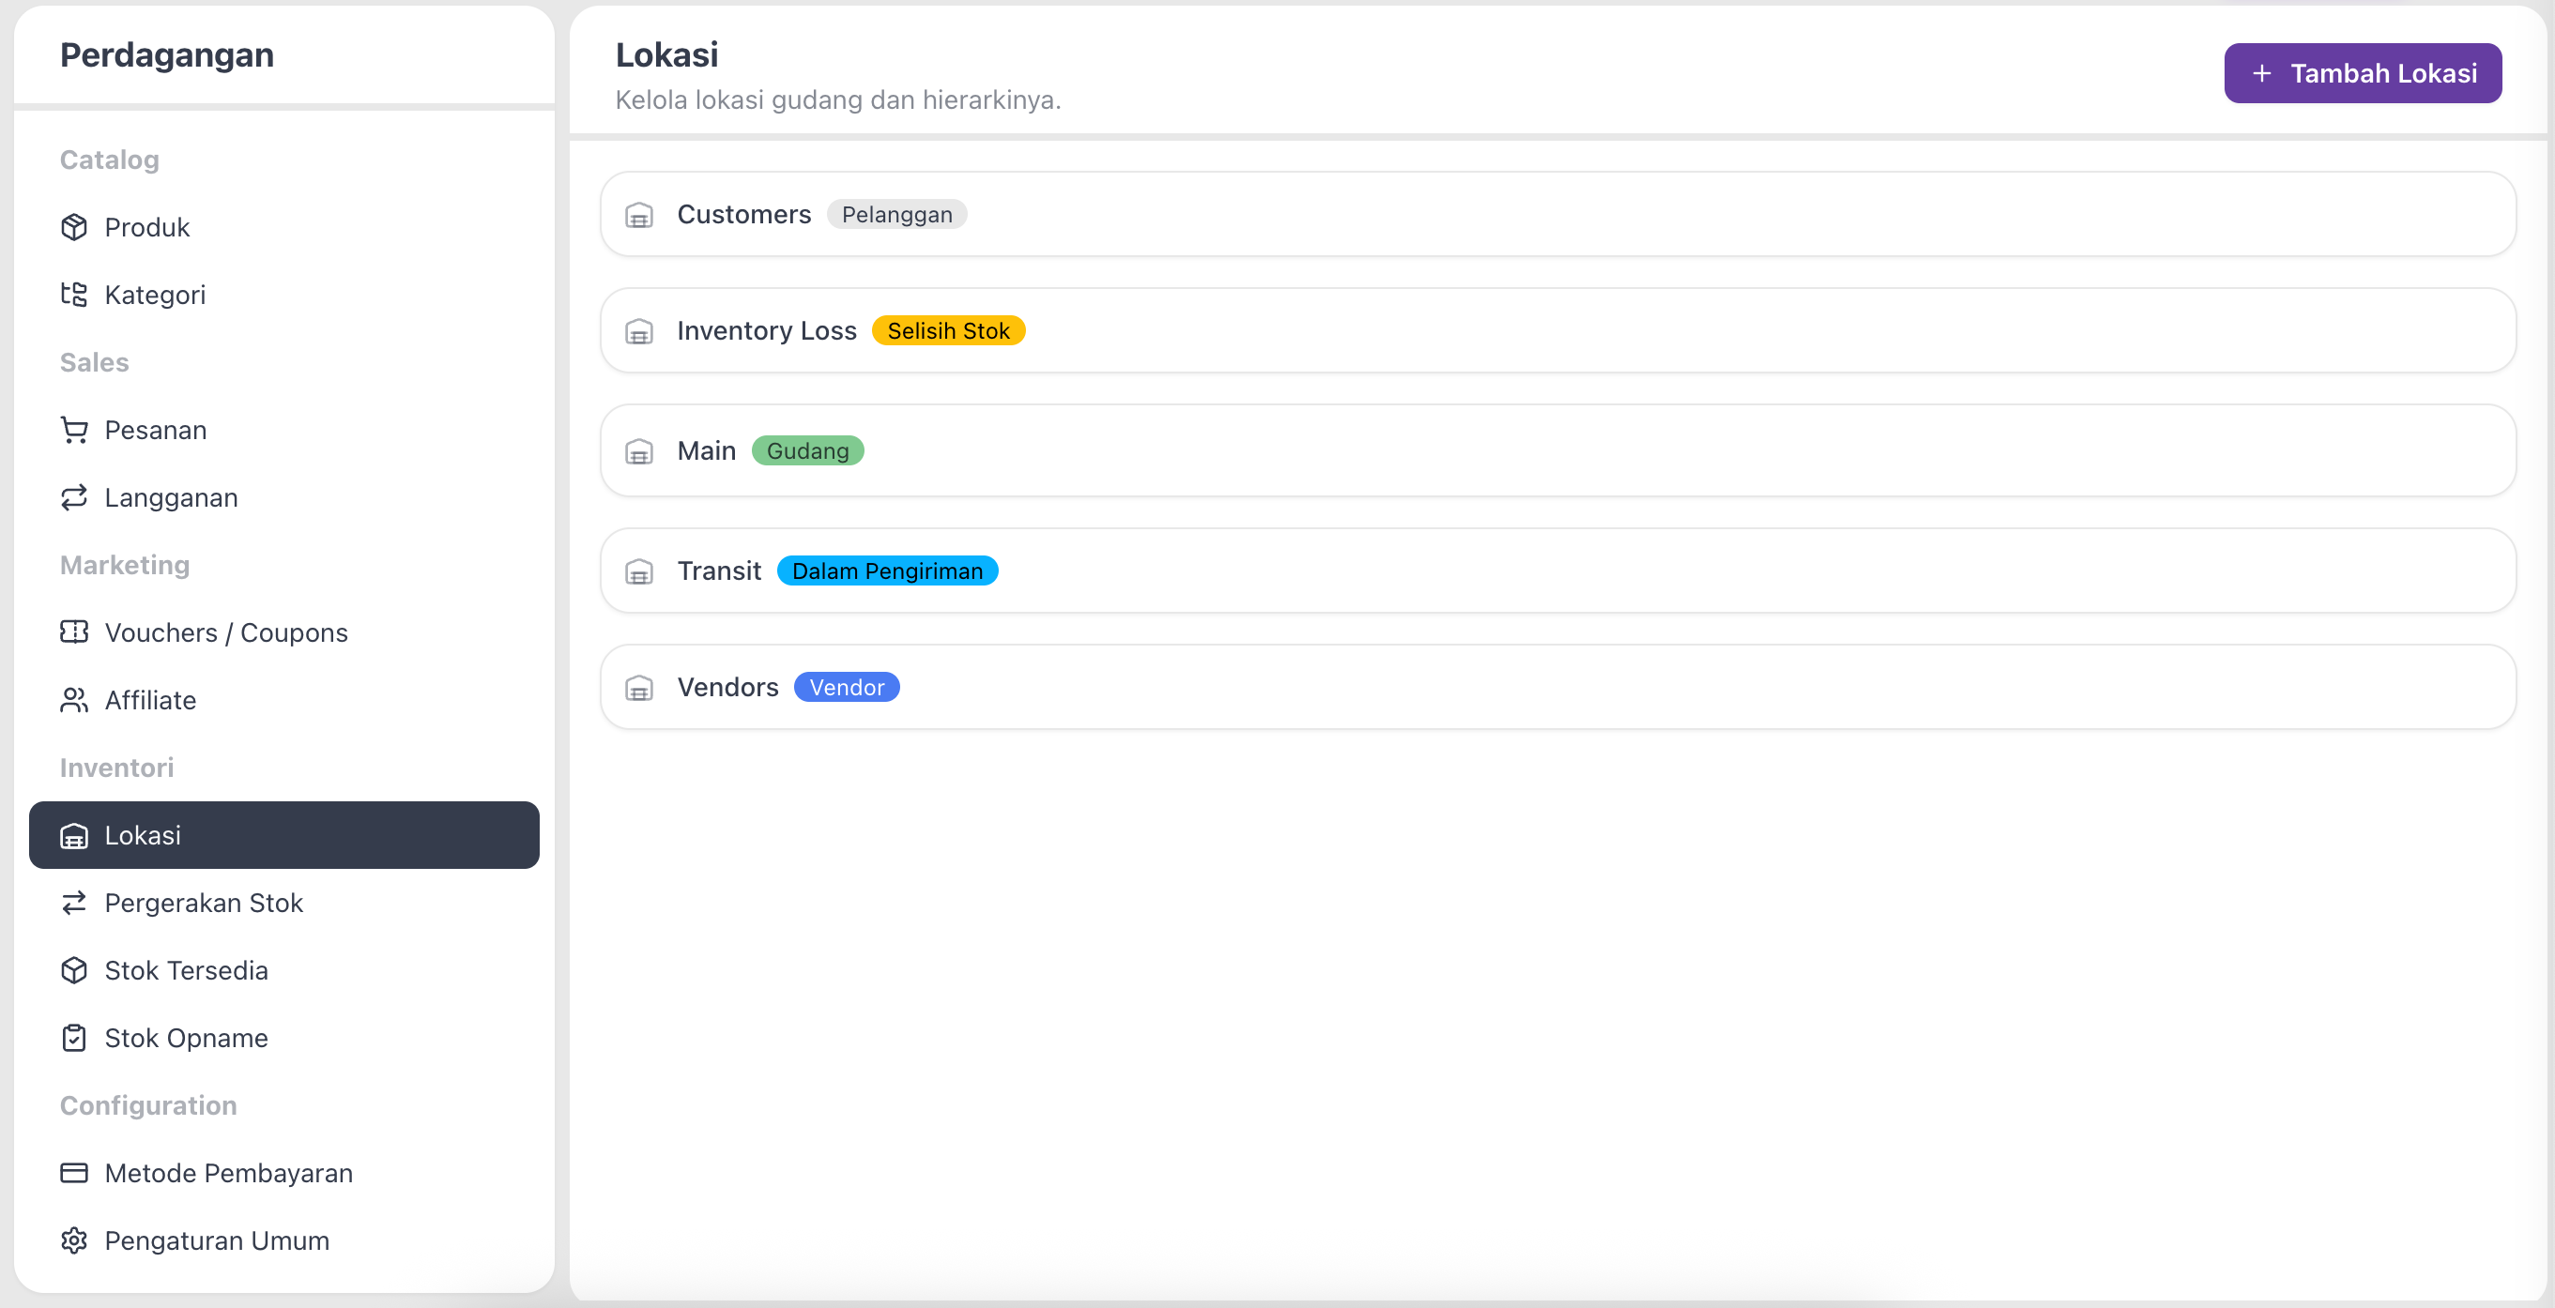Viewport: 2555px width, 1308px height.
Task: Click the Affiliate users icon
Action: pos(74,700)
